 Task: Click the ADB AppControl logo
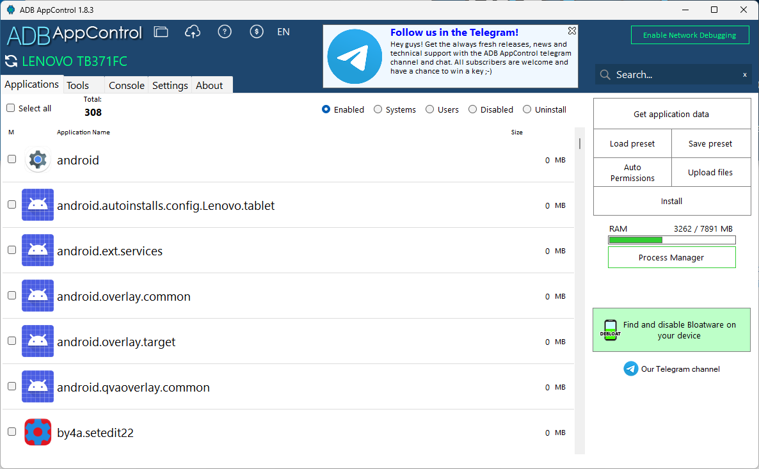[74, 35]
